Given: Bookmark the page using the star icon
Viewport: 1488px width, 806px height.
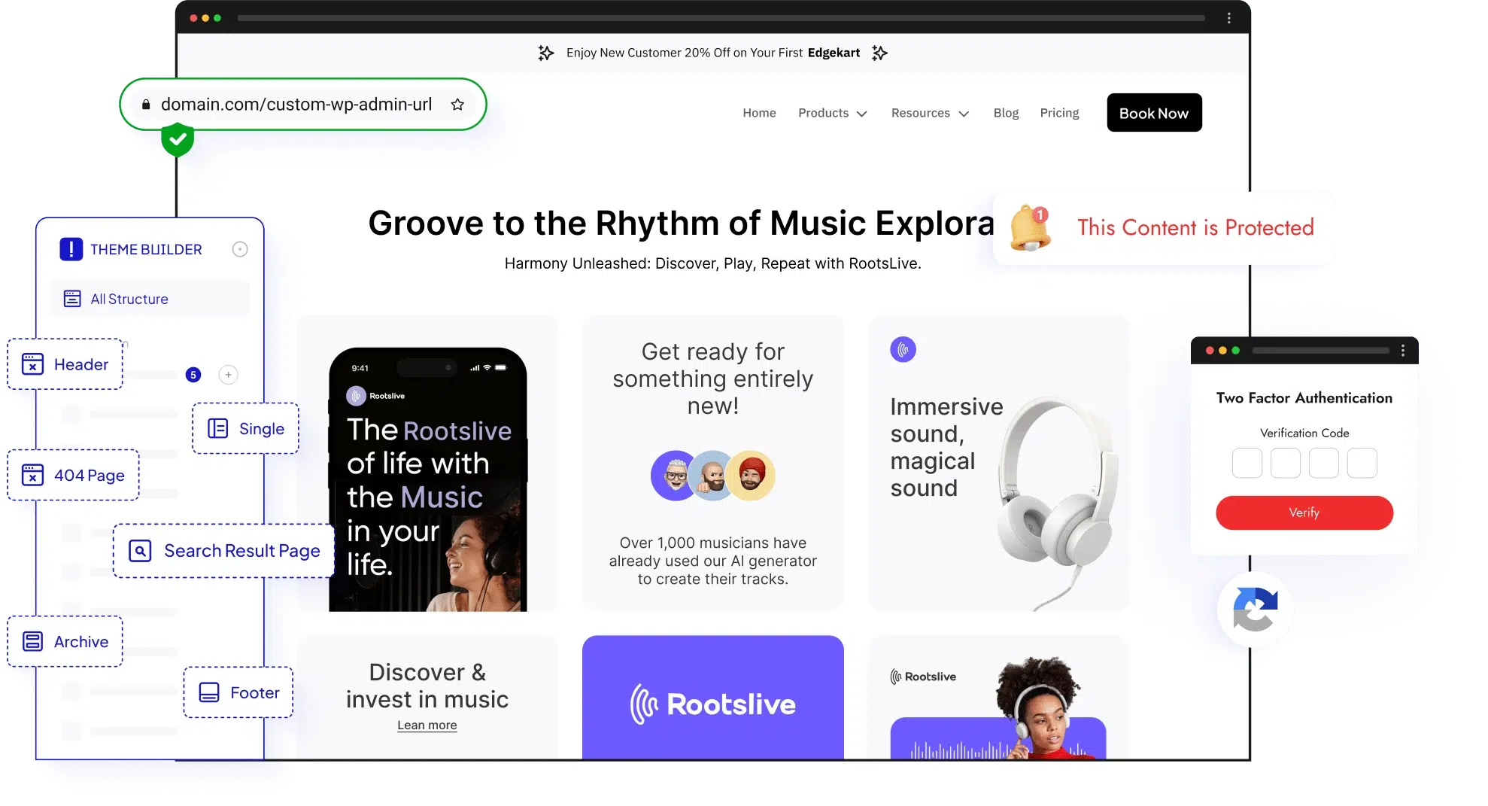Looking at the screenshot, I should (x=457, y=105).
